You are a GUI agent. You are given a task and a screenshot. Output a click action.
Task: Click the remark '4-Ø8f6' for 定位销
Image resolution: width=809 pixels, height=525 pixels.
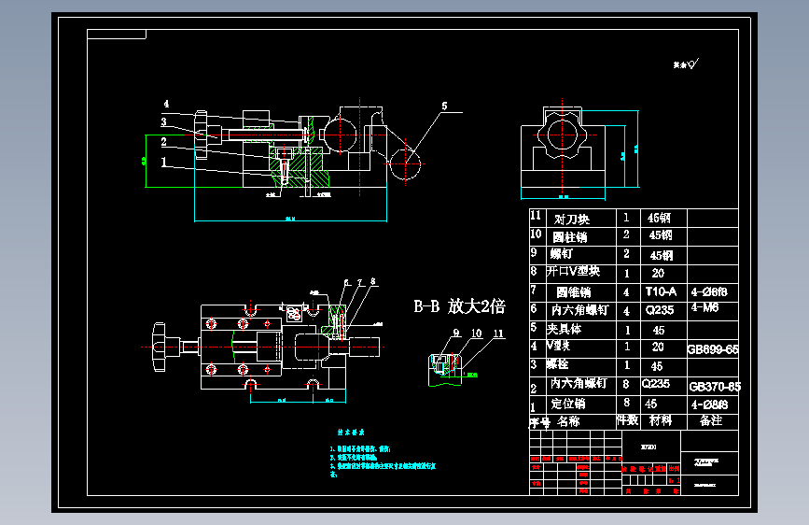point(709,404)
